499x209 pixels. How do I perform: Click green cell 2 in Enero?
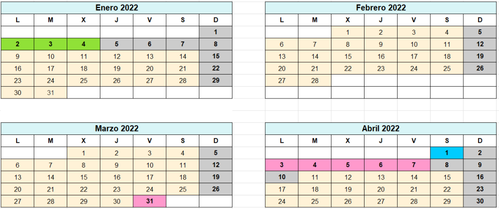[x=18, y=44]
